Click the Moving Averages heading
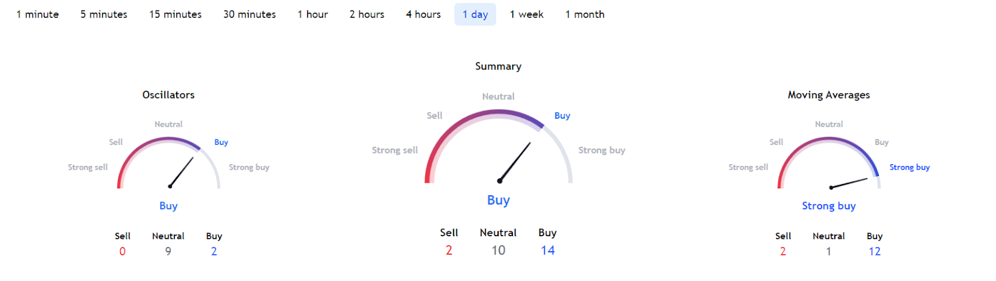 point(829,95)
